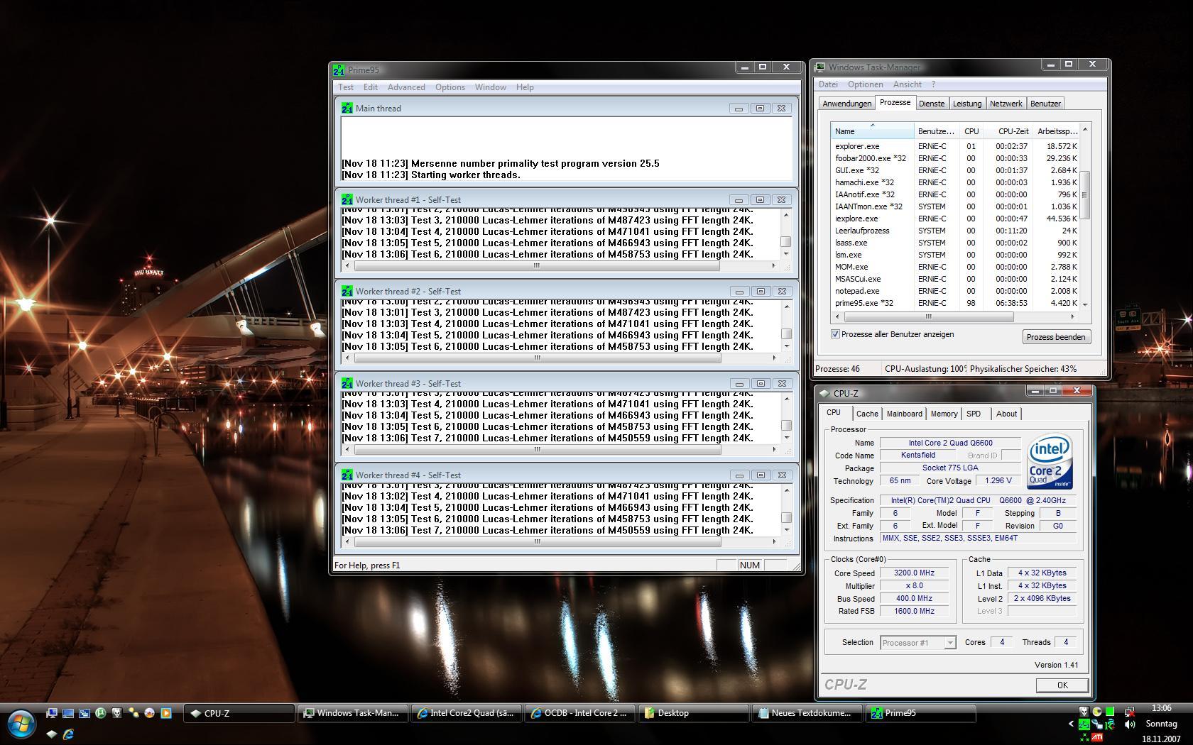Click the Prime95 title bar icon
This screenshot has width=1193, height=745.
click(339, 70)
